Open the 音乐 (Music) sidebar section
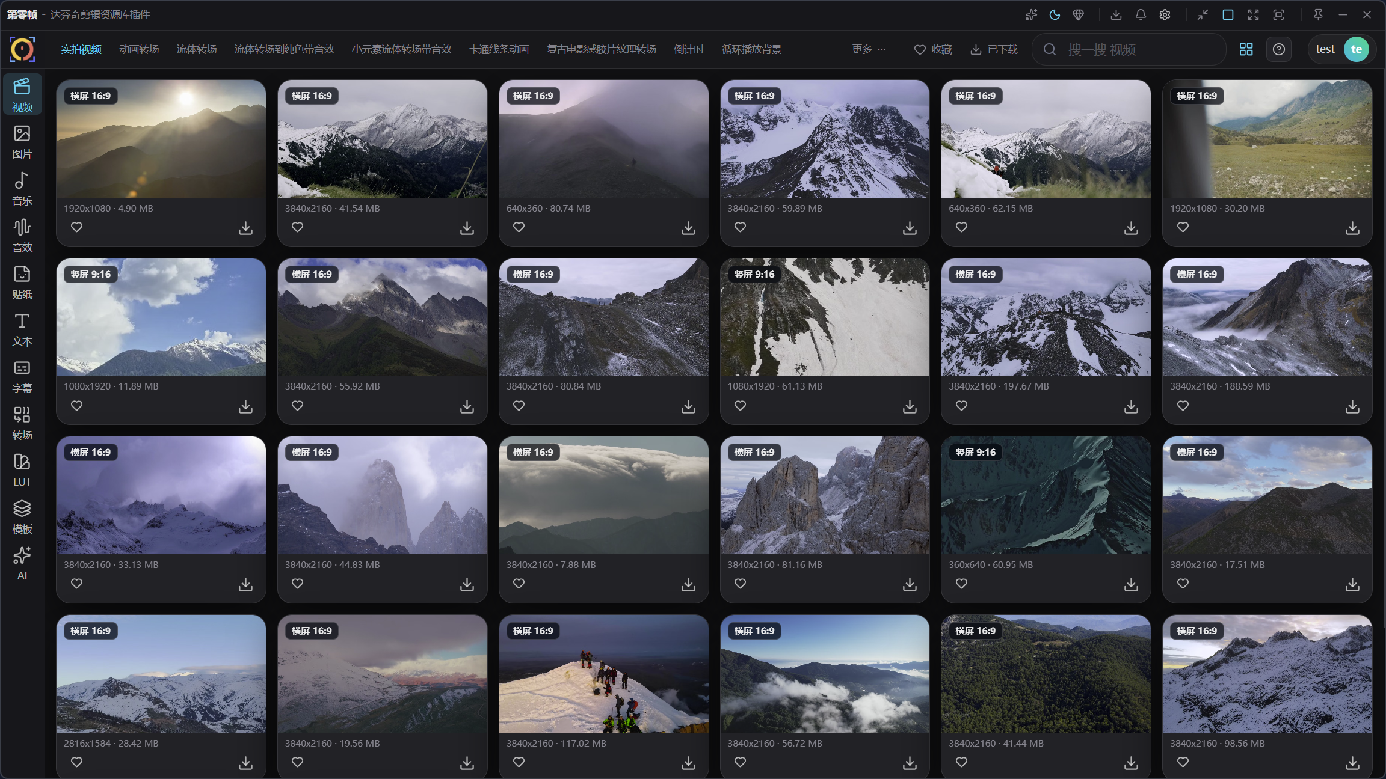Image resolution: width=1386 pixels, height=779 pixels. tap(22, 189)
